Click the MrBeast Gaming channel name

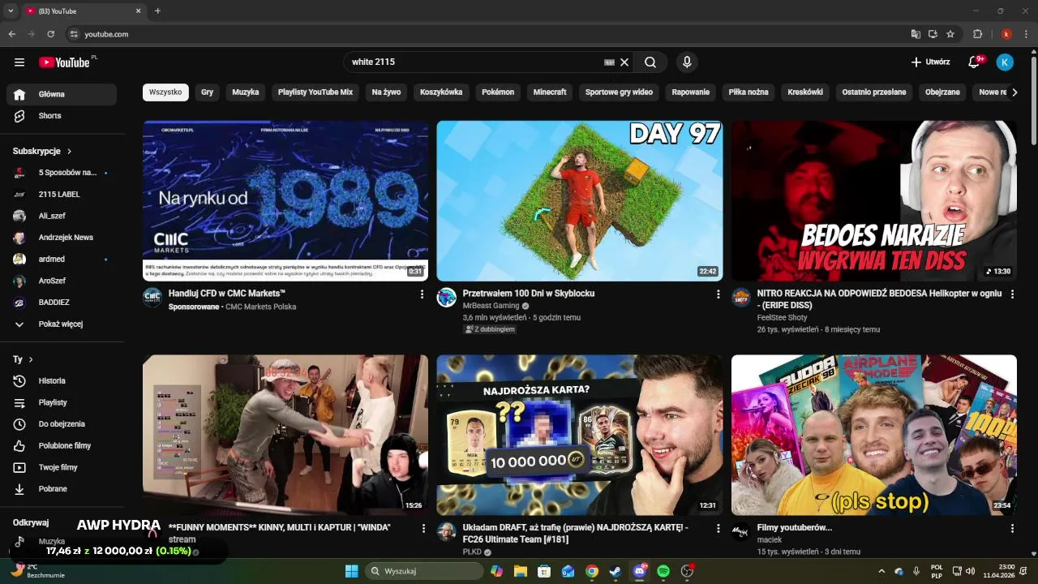[x=491, y=306]
